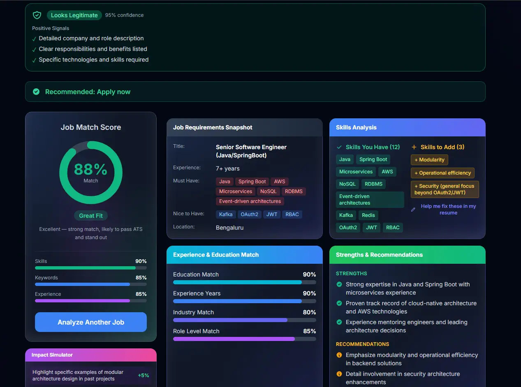521x387 pixels.
Task: Collapse the Job Requirements Snapshot header
Action: click(x=244, y=127)
